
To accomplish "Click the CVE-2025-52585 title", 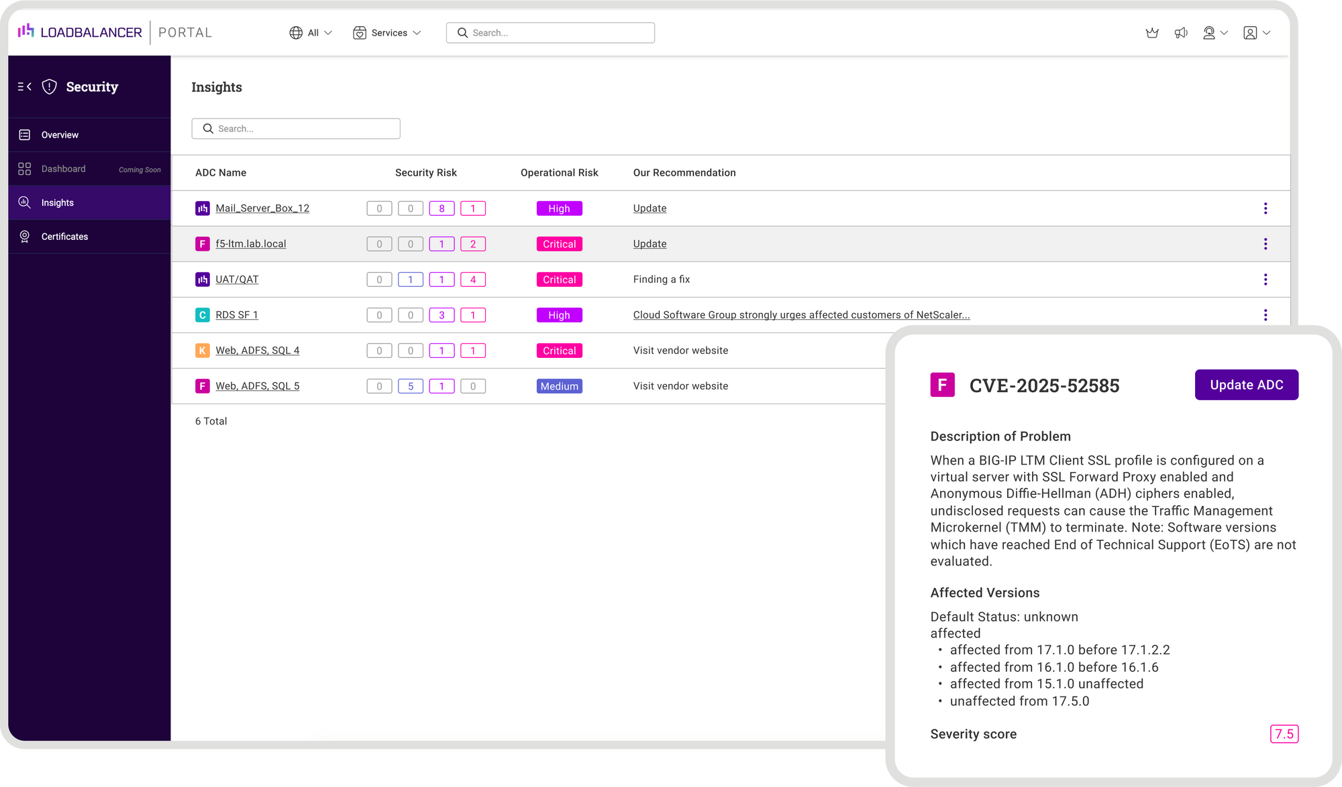I will 1045,385.
